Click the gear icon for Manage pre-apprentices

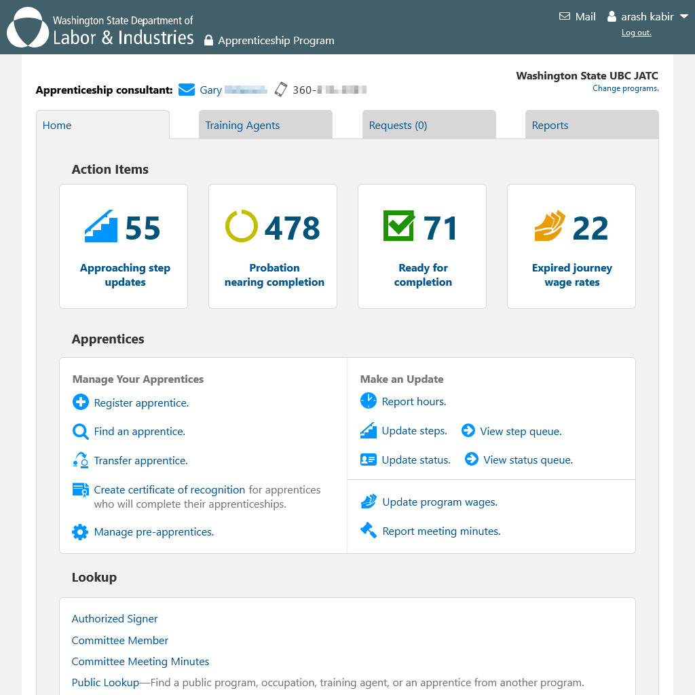click(x=80, y=531)
